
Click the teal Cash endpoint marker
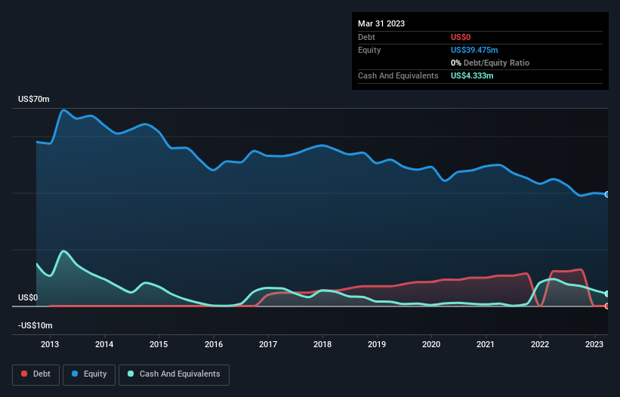pyautogui.click(x=607, y=294)
